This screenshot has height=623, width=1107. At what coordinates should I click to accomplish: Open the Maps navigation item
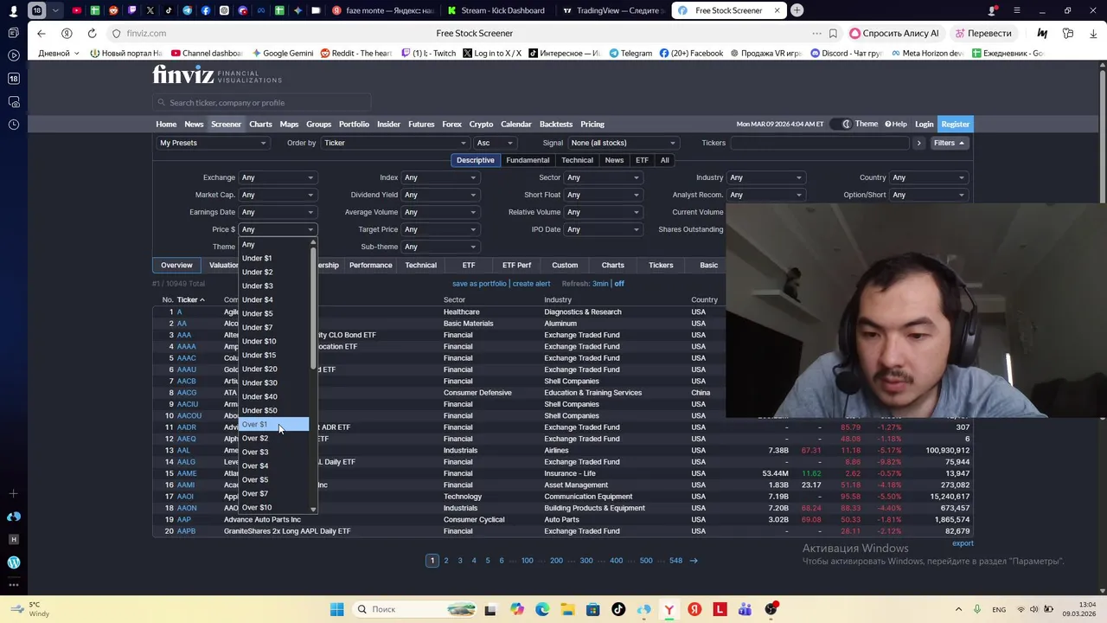(x=289, y=124)
